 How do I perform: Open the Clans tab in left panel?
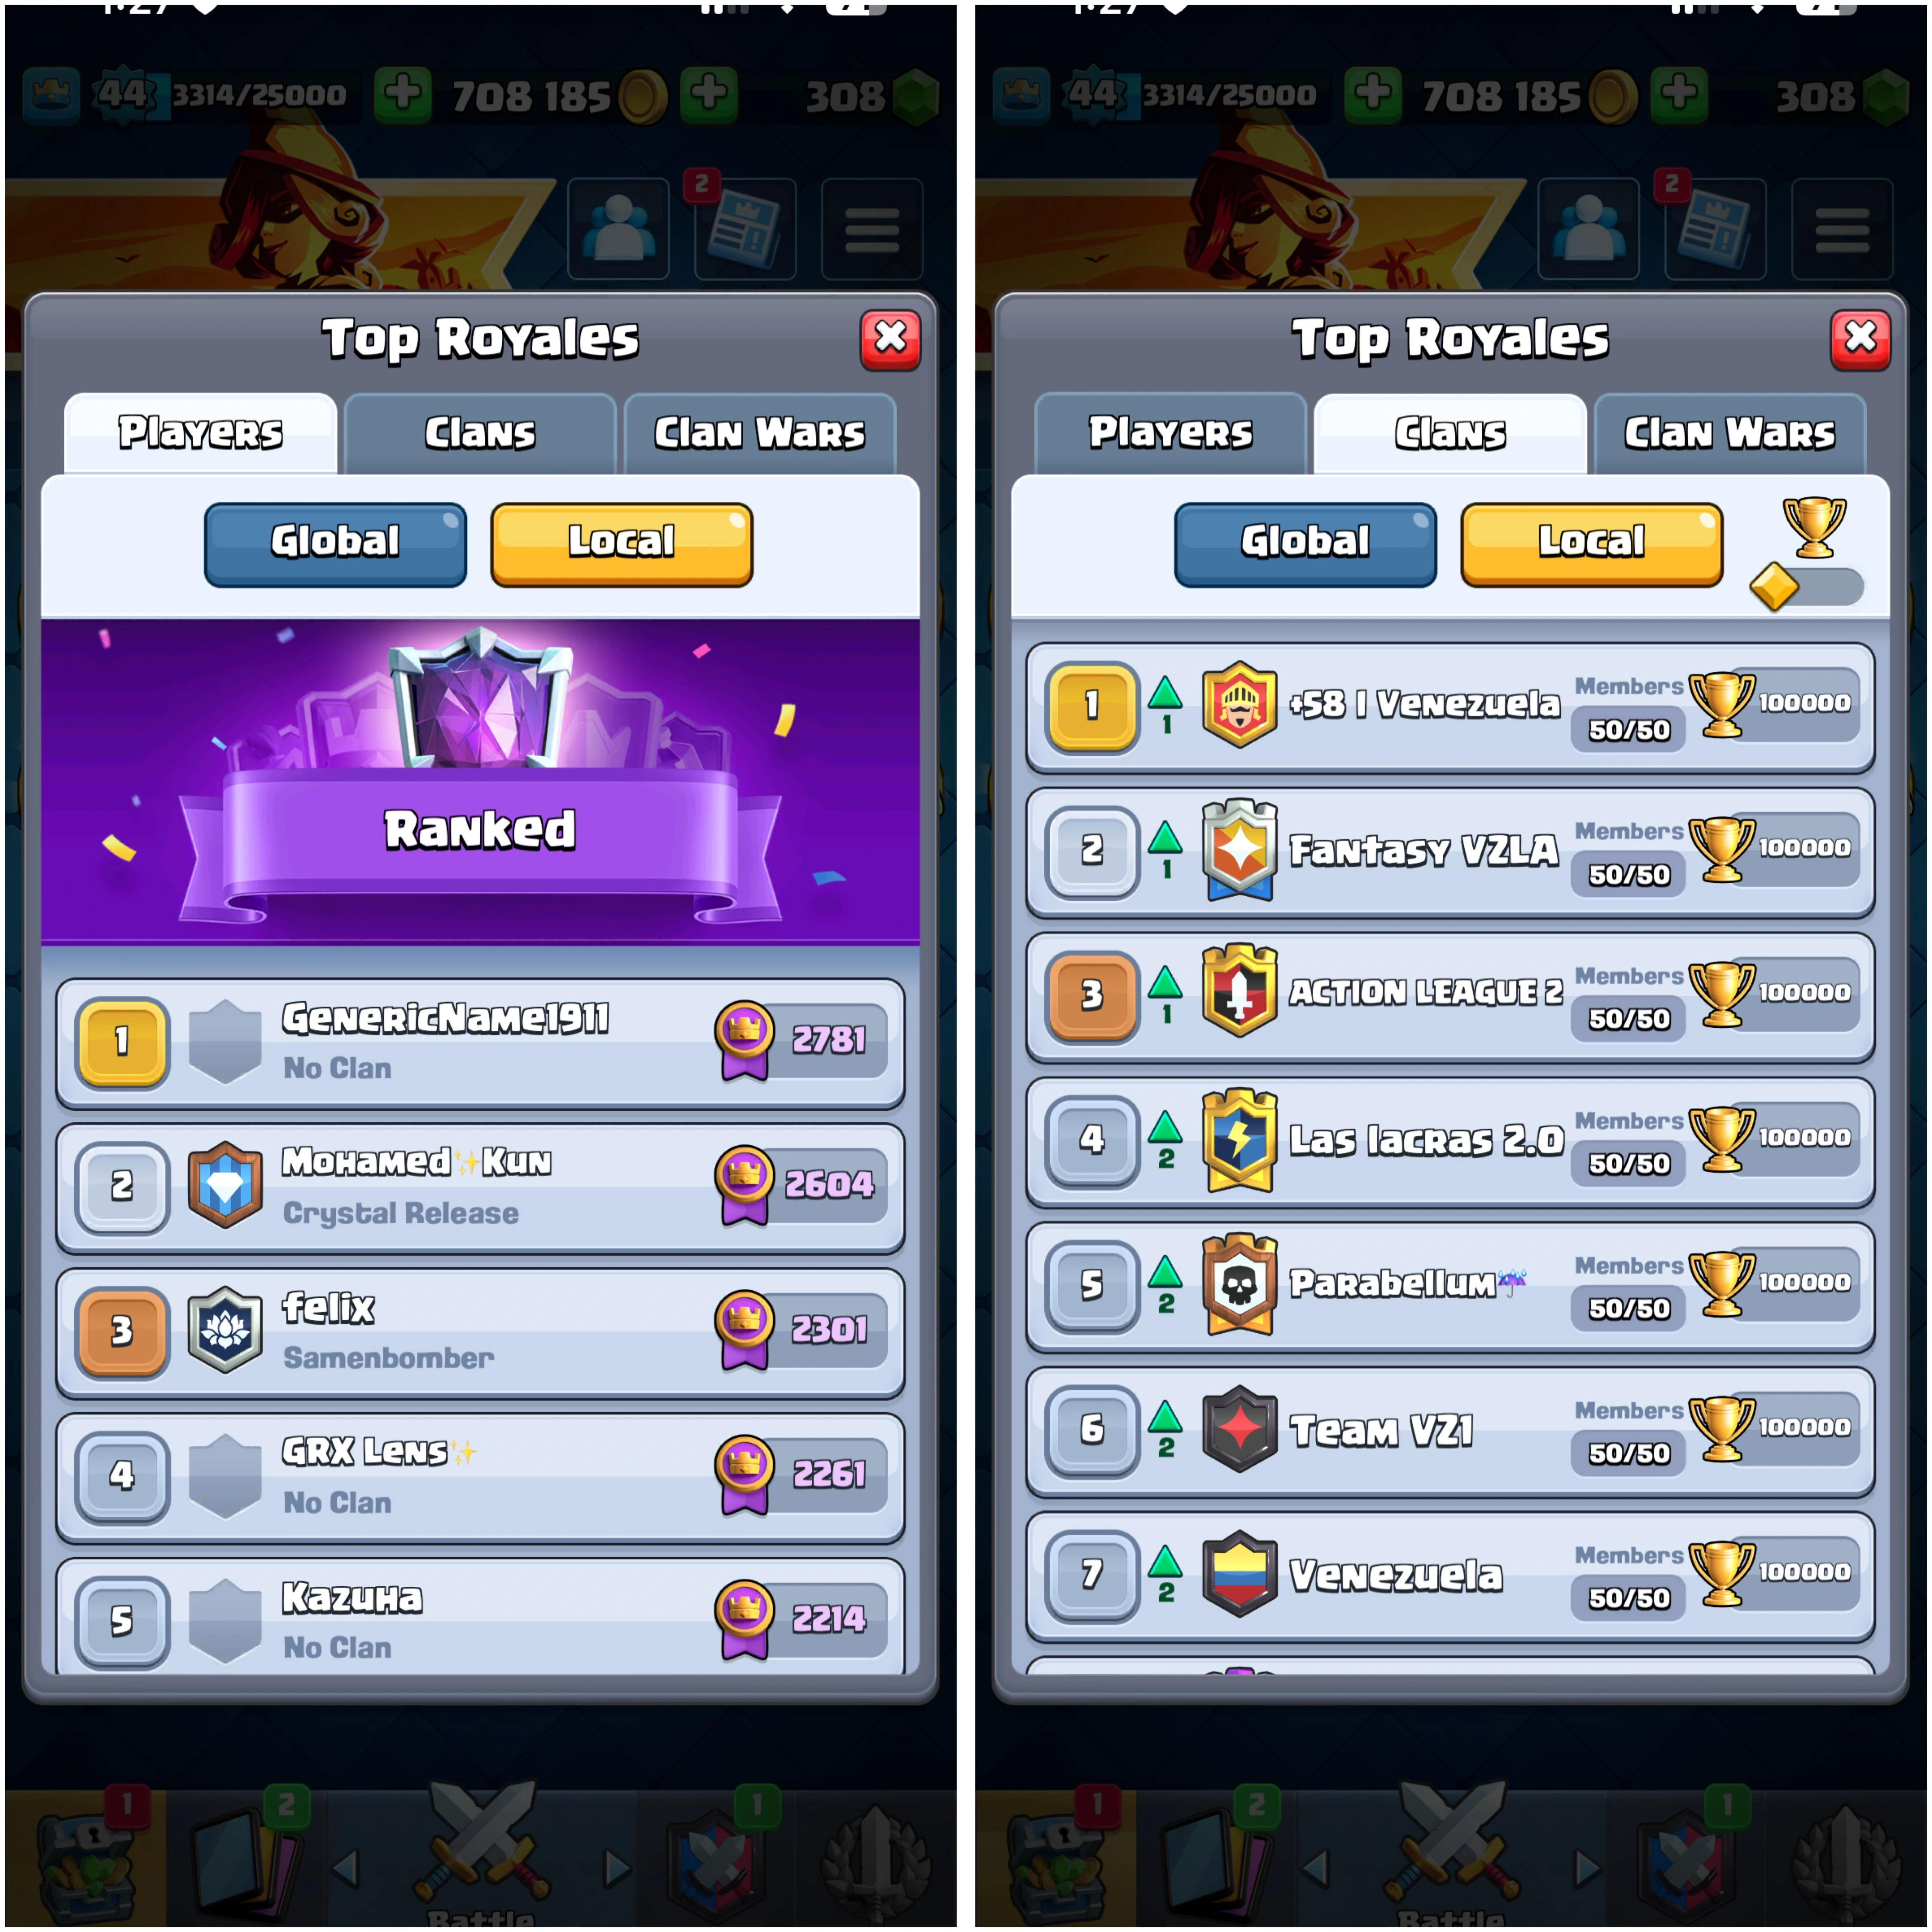(480, 433)
